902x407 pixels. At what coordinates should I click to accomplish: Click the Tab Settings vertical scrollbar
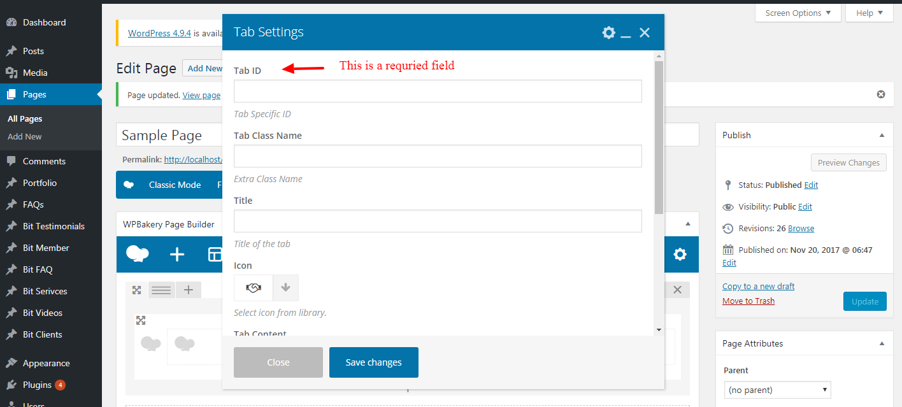coord(658,137)
